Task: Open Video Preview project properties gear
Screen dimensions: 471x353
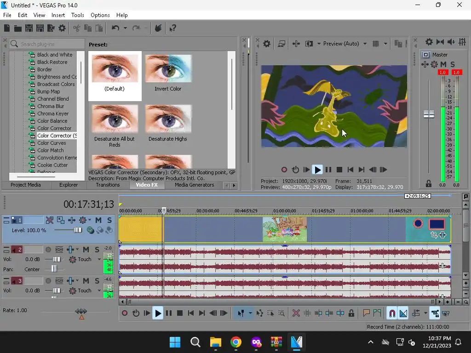Action: pos(266,44)
